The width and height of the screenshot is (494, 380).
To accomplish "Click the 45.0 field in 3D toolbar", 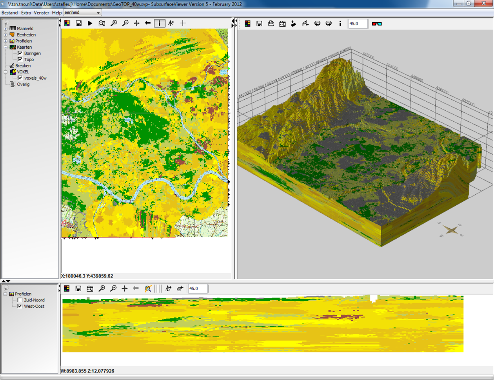I will click(x=358, y=24).
